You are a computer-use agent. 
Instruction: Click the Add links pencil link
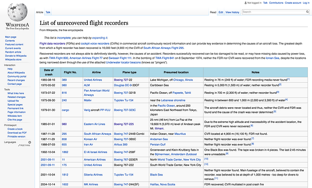[x=24, y=145]
